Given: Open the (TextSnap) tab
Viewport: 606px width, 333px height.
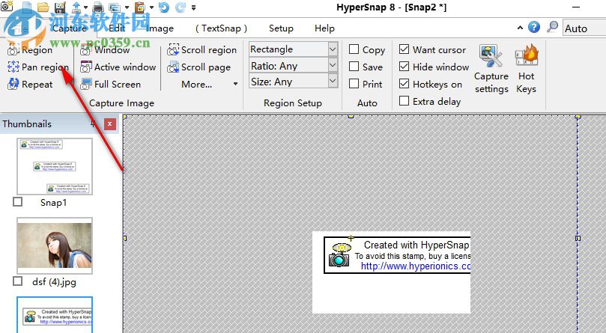Looking at the screenshot, I should click(x=221, y=28).
